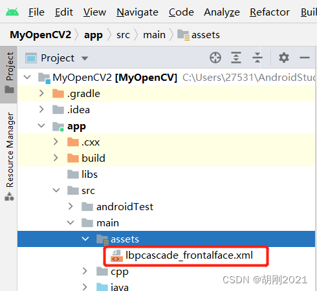Open the File menu

click(36, 12)
